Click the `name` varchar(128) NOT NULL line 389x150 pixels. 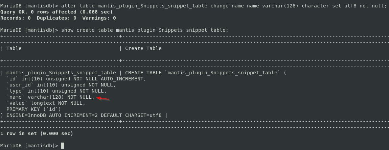pos(51,97)
